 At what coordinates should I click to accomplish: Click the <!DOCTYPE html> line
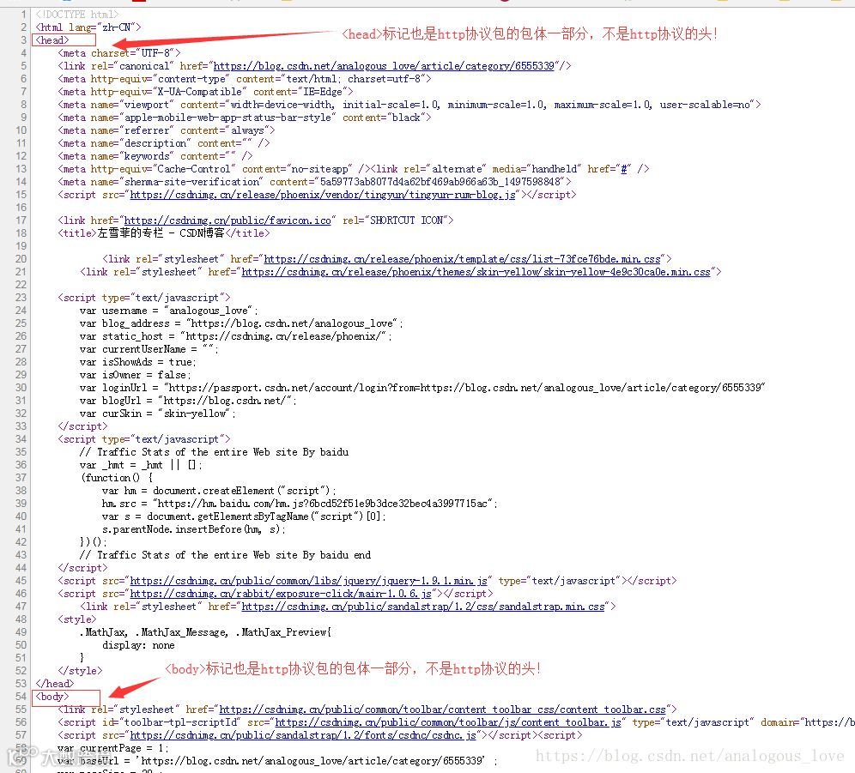click(77, 15)
